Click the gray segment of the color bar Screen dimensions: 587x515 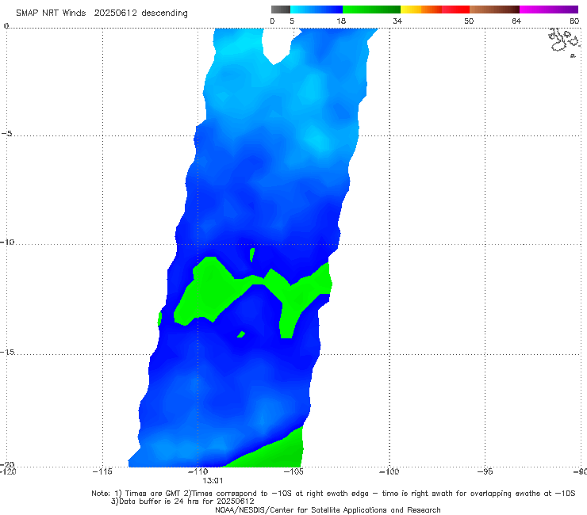click(x=280, y=10)
